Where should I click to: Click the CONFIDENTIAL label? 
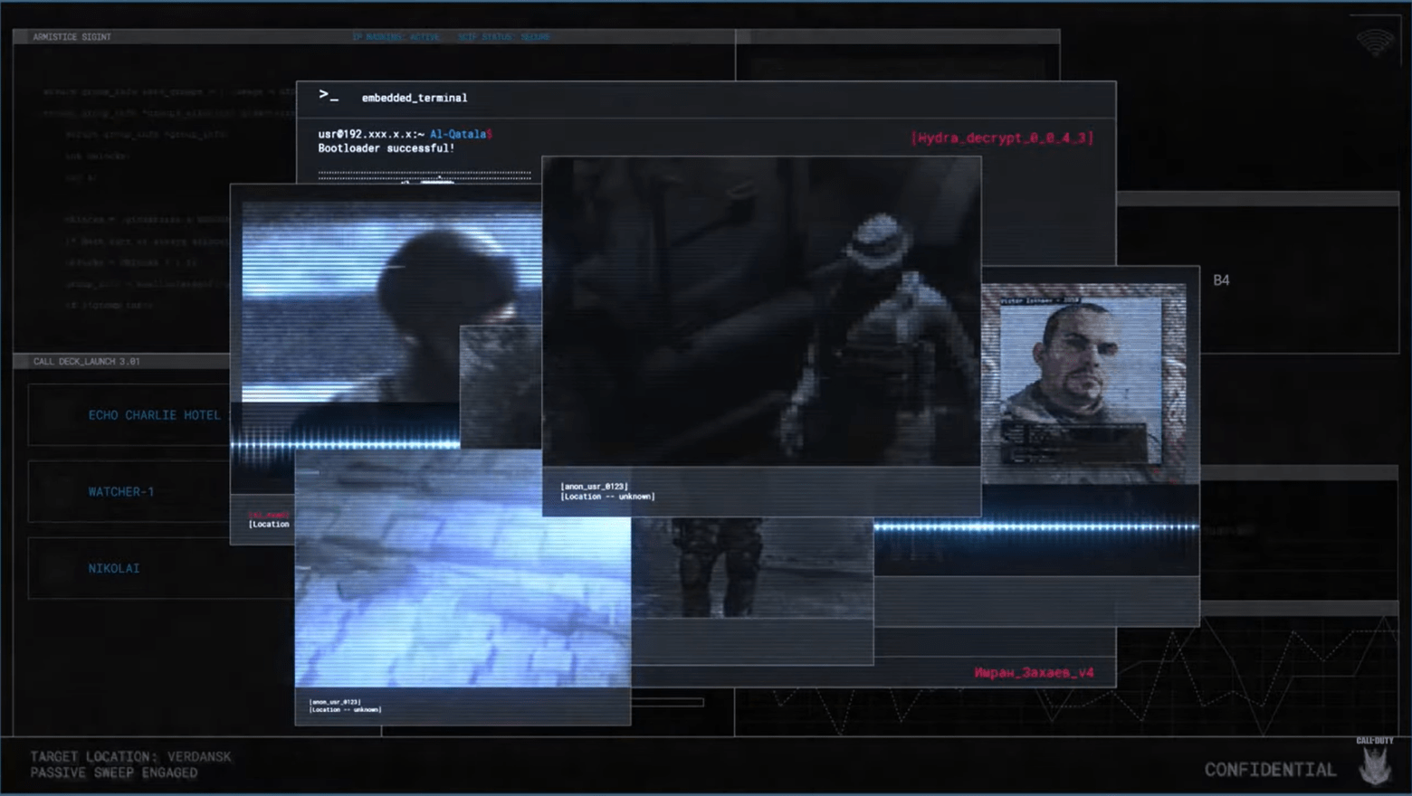(1270, 770)
